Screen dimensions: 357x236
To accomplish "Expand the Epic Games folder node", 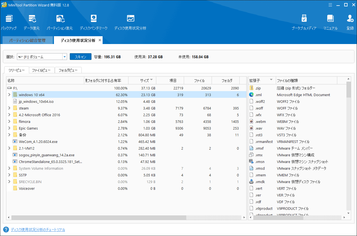I will [9, 128].
